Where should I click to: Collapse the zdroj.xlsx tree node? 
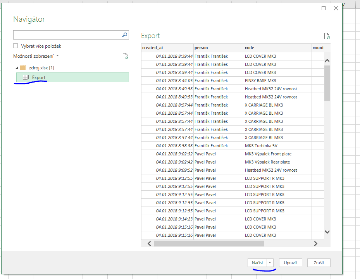click(x=17, y=68)
